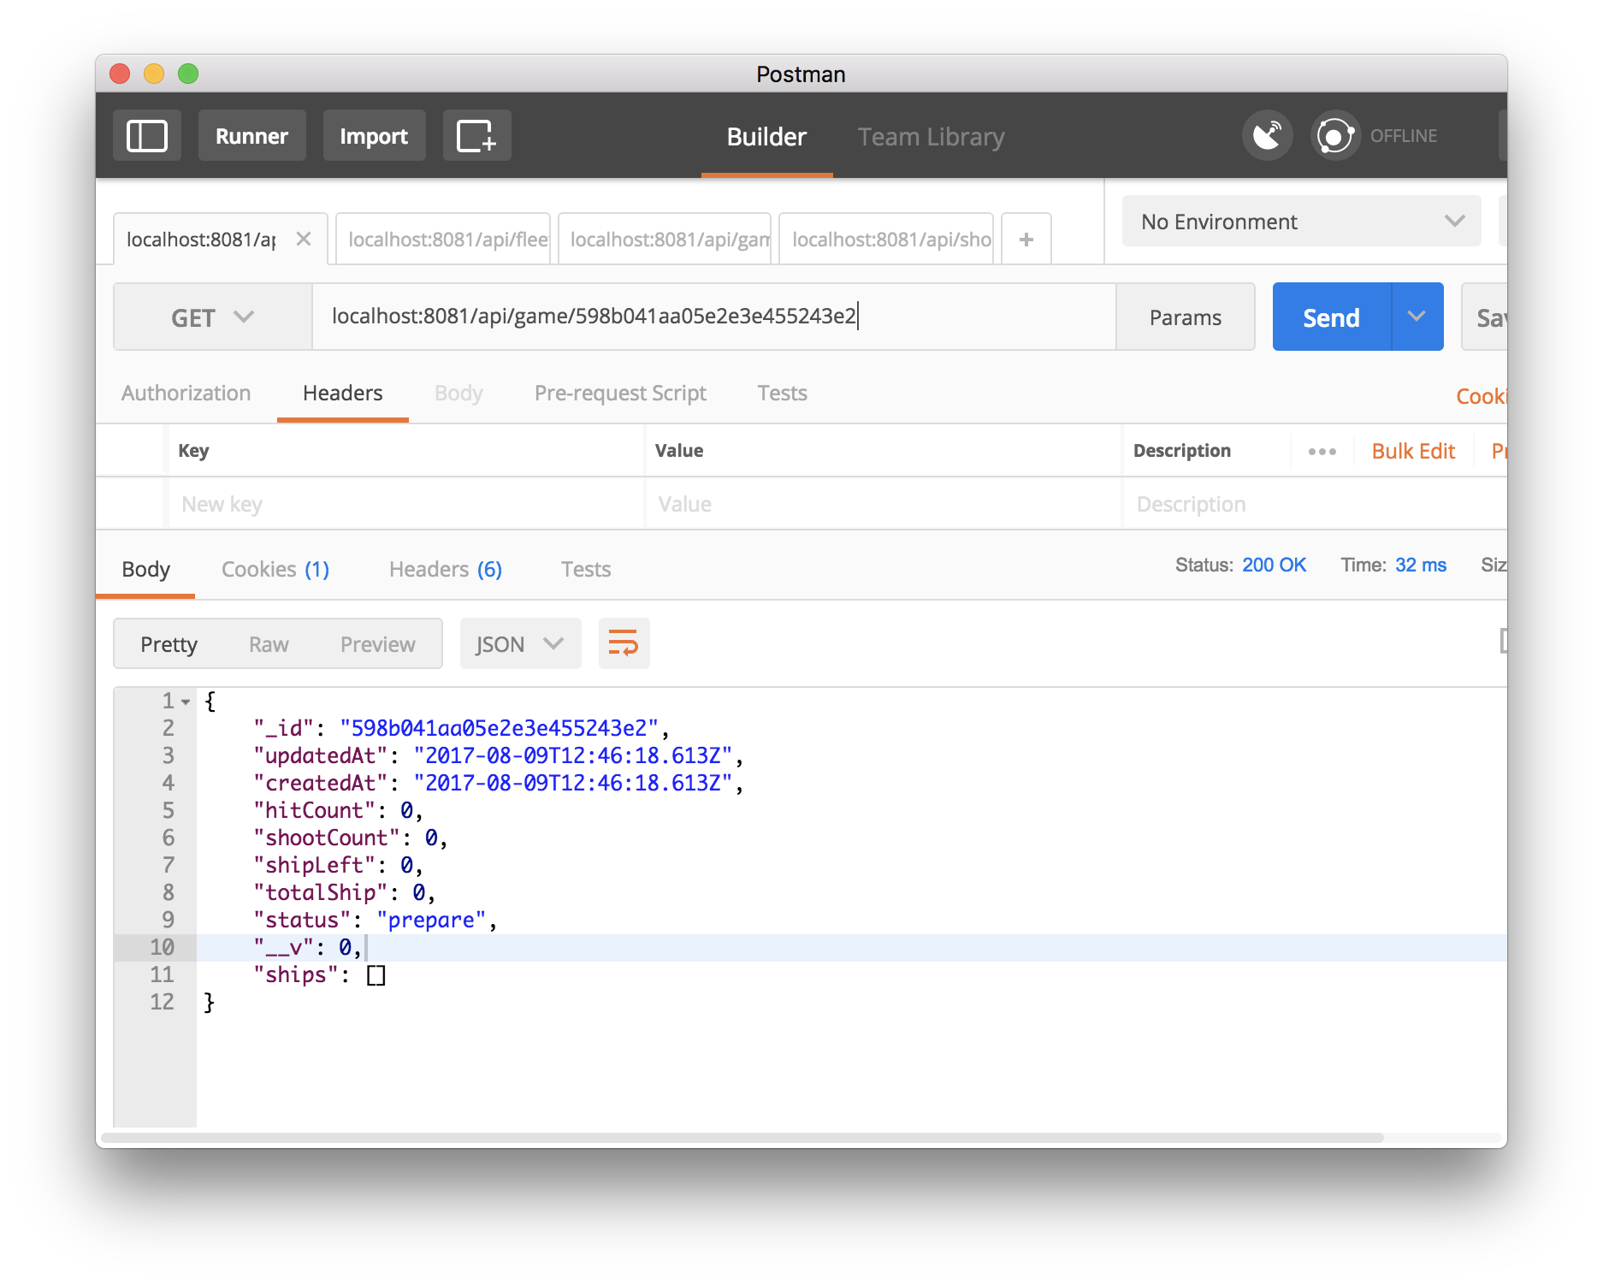Switch to the Team Library tab
Viewport: 1603px width, 1285px height.
931,137
